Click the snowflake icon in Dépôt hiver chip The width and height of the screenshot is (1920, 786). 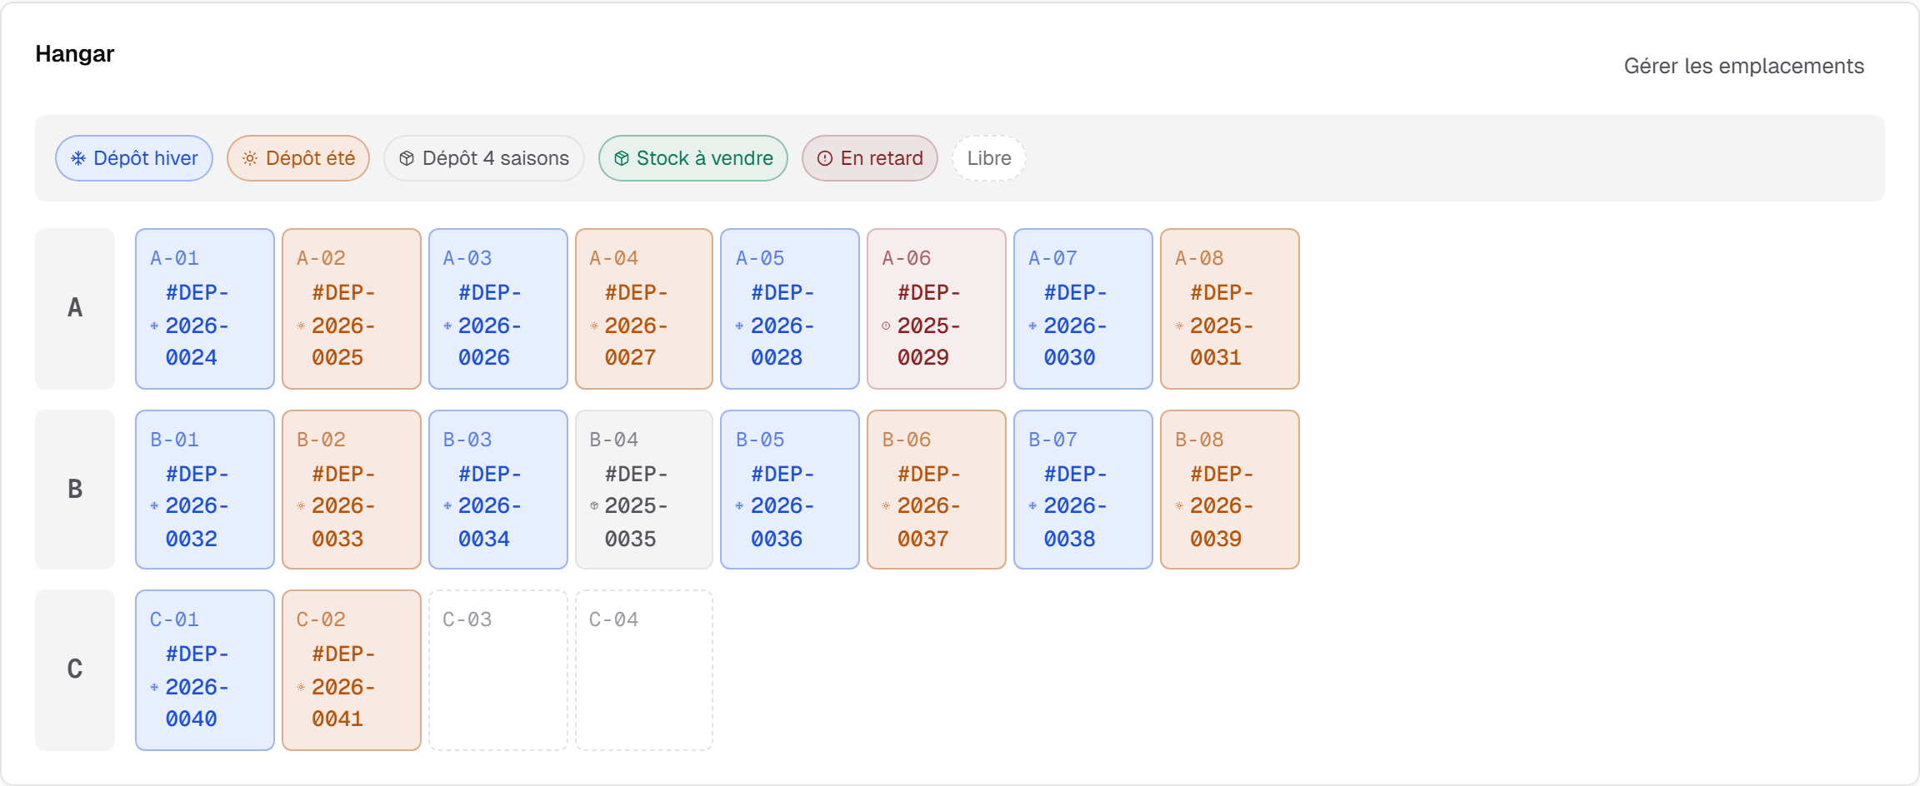pos(78,158)
